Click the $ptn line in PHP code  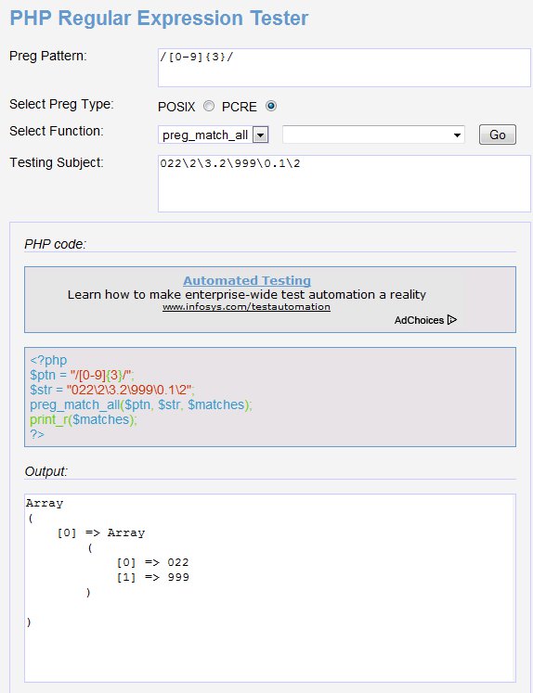[82, 375]
